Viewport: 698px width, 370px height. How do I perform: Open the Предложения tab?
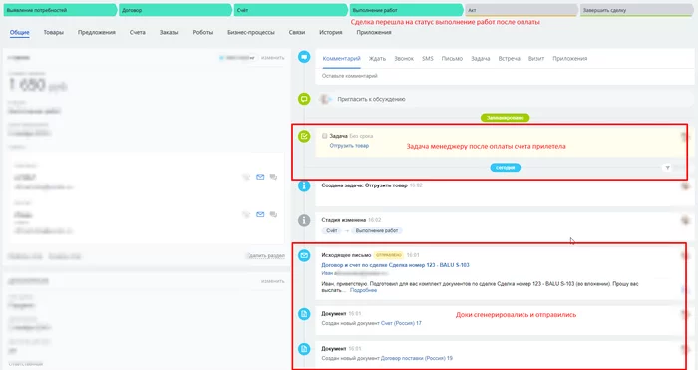[x=96, y=32]
